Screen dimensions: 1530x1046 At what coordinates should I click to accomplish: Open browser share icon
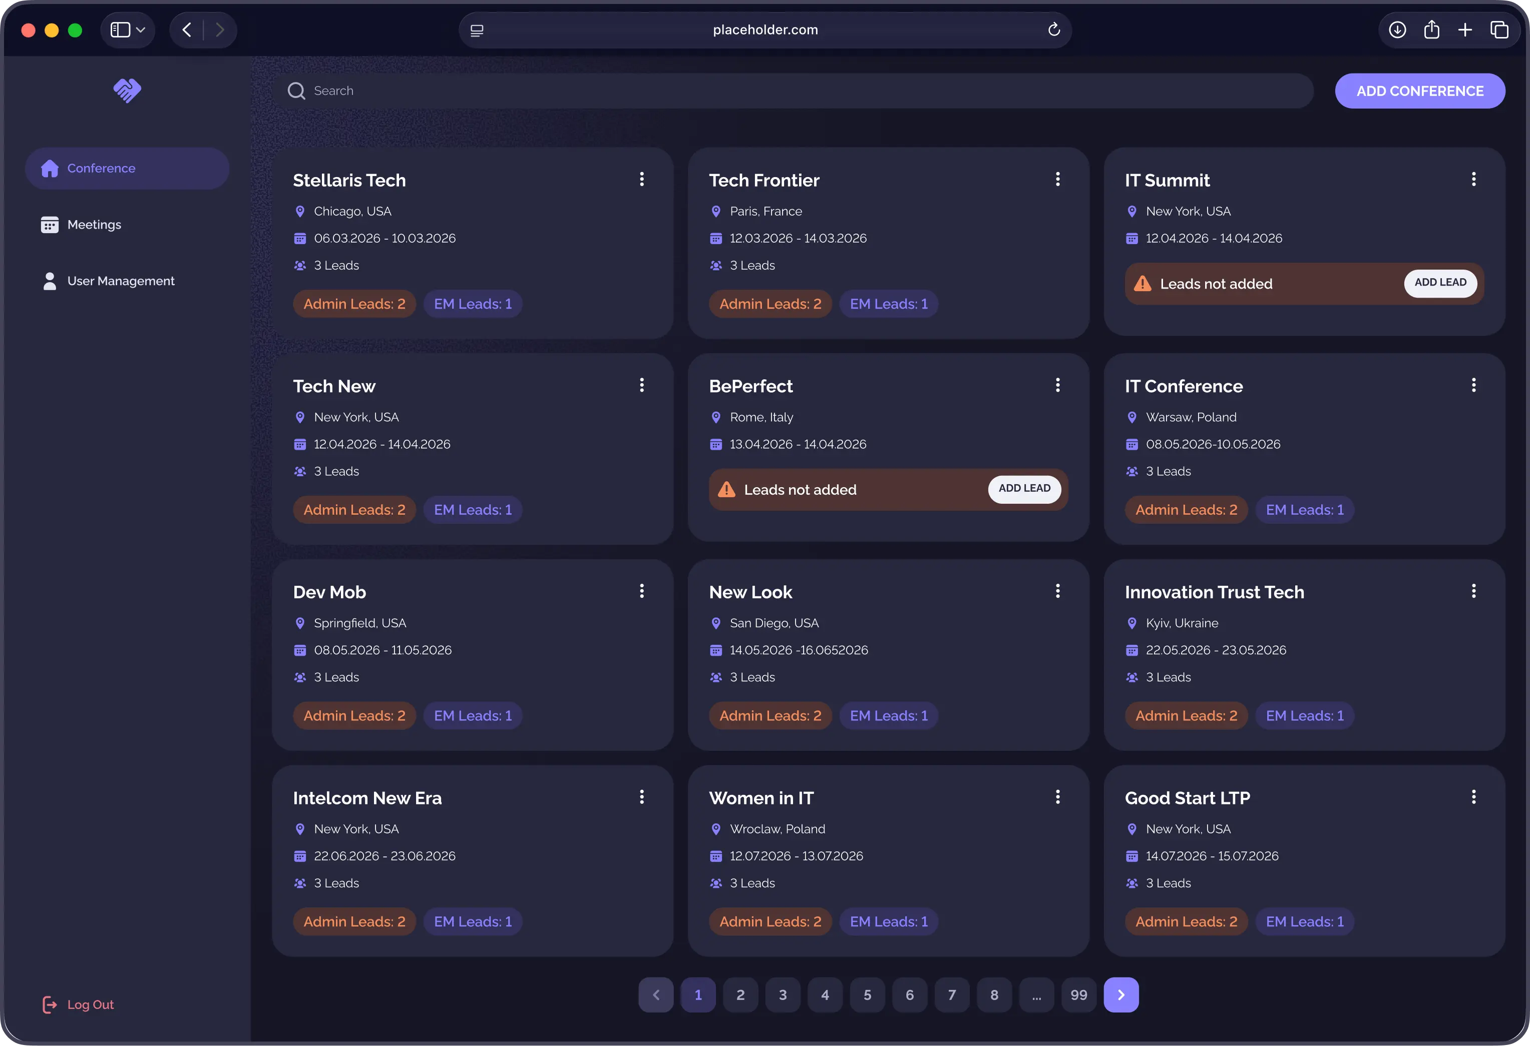(x=1431, y=30)
